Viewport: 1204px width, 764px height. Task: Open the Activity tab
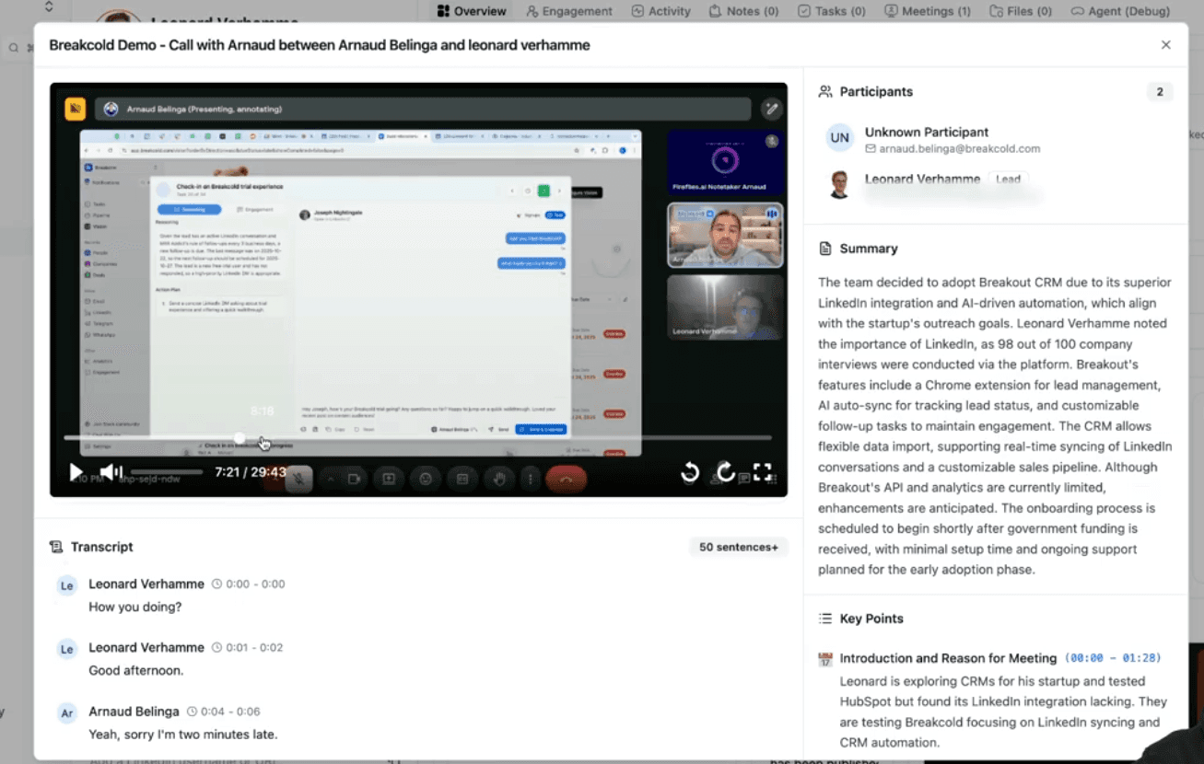click(x=660, y=11)
